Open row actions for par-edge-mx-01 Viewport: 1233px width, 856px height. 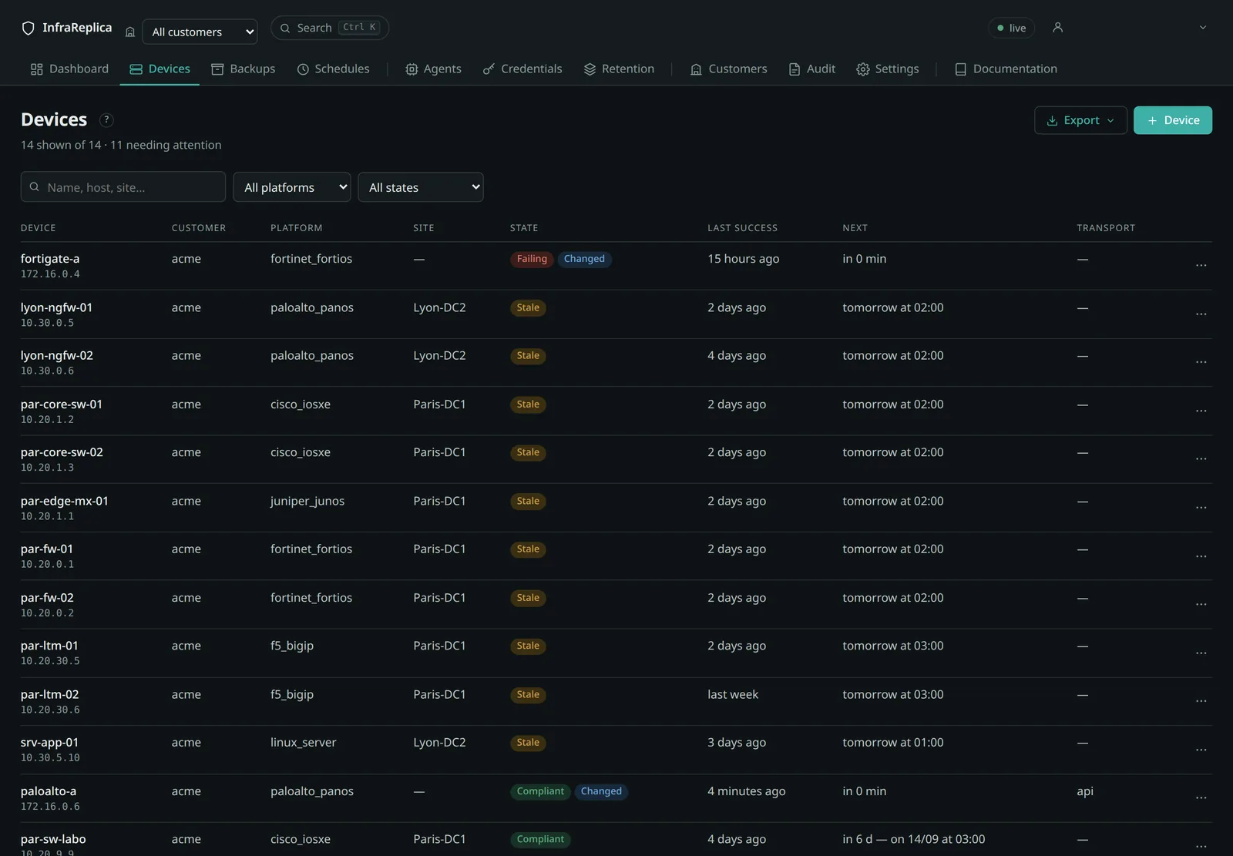click(x=1201, y=508)
